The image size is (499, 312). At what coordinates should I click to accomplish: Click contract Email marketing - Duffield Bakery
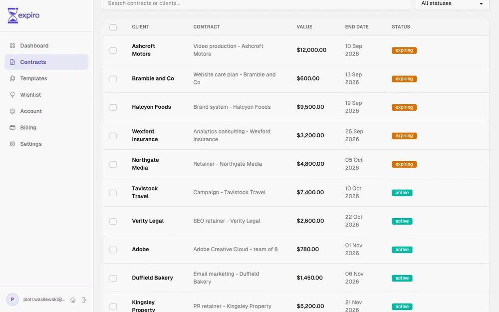[226, 278]
